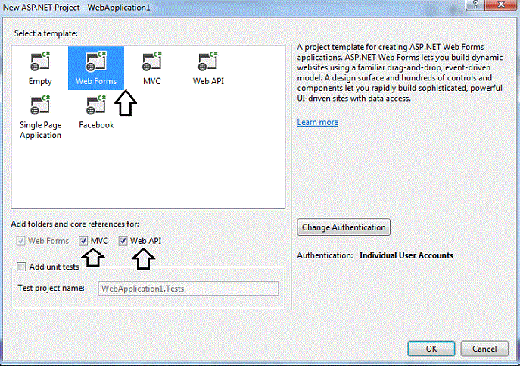The image size is (520, 366).
Task: Pick the Single Page Application template
Action: 40,117
